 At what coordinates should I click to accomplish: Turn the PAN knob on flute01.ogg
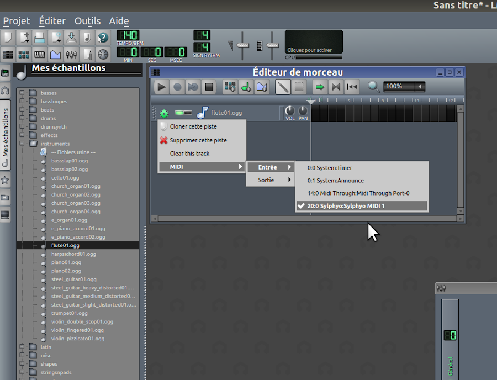302,111
